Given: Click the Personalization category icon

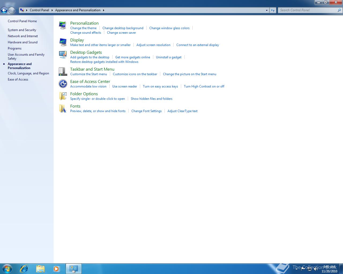Looking at the screenshot, I should coord(63,25).
